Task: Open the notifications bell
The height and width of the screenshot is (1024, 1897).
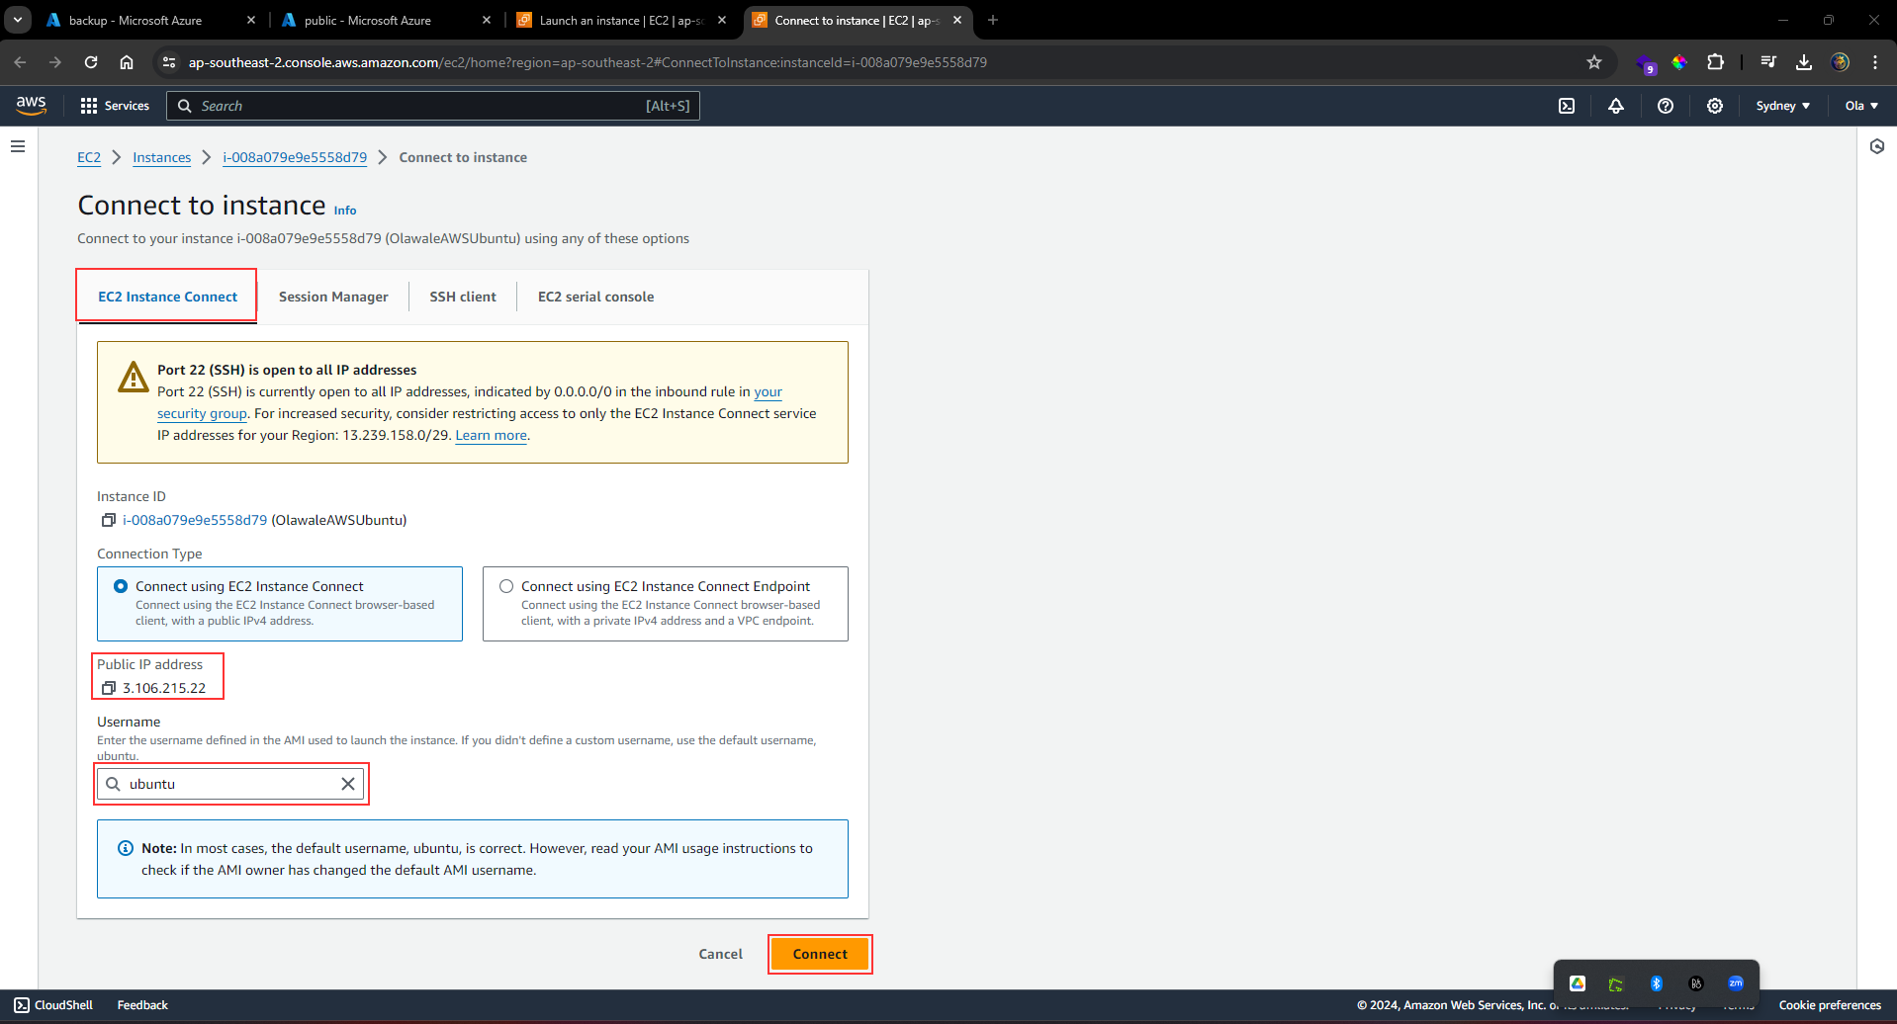Action: coord(1616,106)
